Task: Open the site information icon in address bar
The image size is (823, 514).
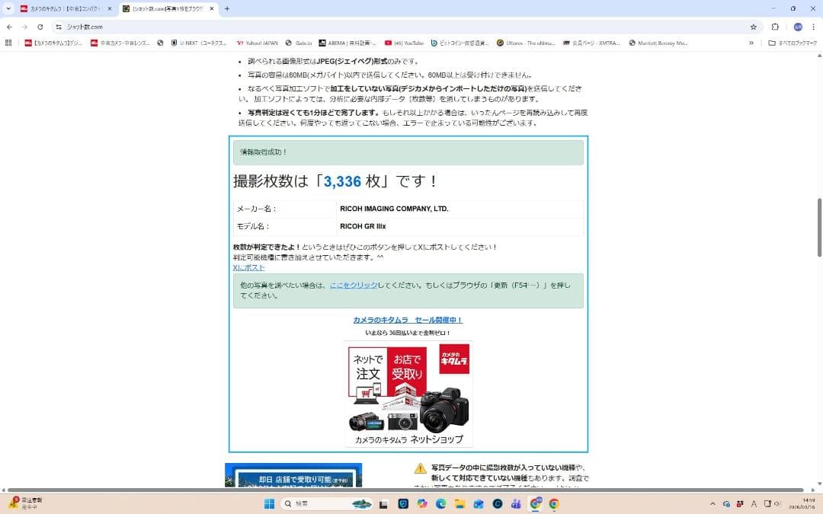Action: 59,27
